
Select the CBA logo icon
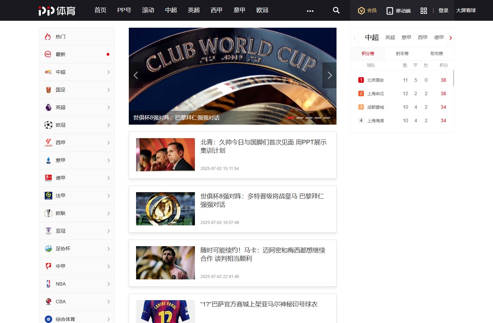click(x=48, y=302)
